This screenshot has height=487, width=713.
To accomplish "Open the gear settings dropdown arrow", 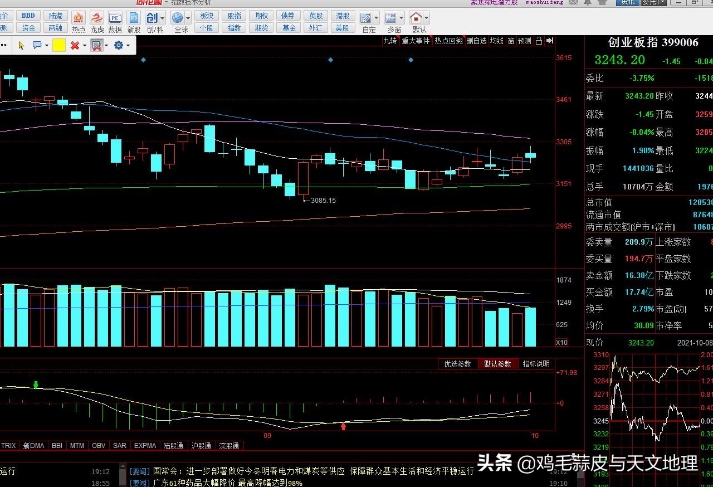I will point(128,46).
